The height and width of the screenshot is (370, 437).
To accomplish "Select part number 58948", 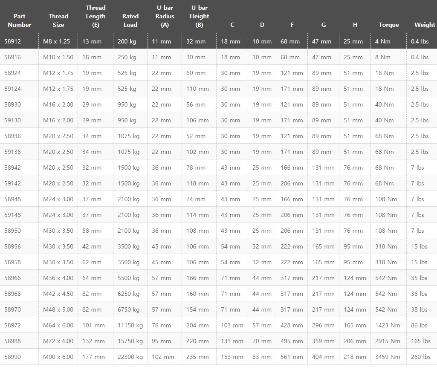I will pyautogui.click(x=12, y=199).
